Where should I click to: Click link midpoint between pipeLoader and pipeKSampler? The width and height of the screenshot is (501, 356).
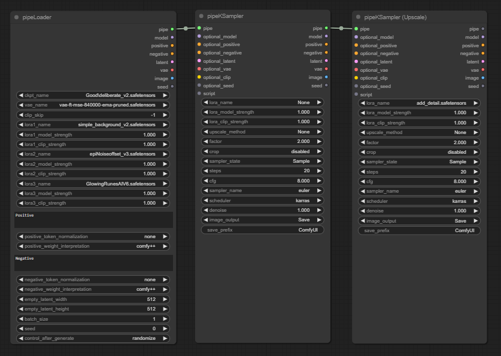click(186, 28)
